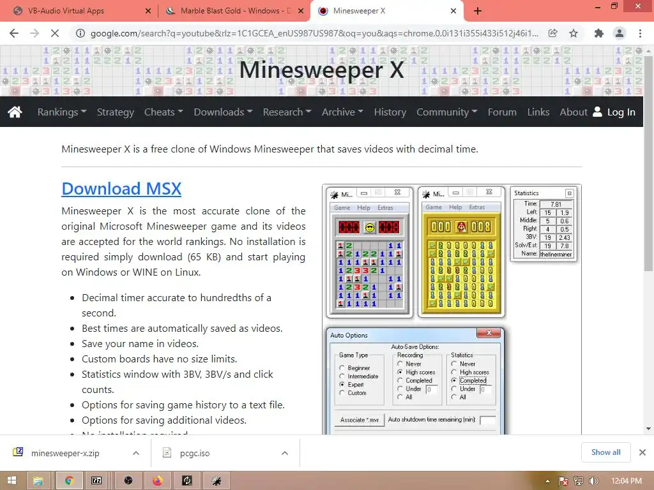Click the Chrome taskbar icon
This screenshot has height=490, width=654.
pos(69,481)
